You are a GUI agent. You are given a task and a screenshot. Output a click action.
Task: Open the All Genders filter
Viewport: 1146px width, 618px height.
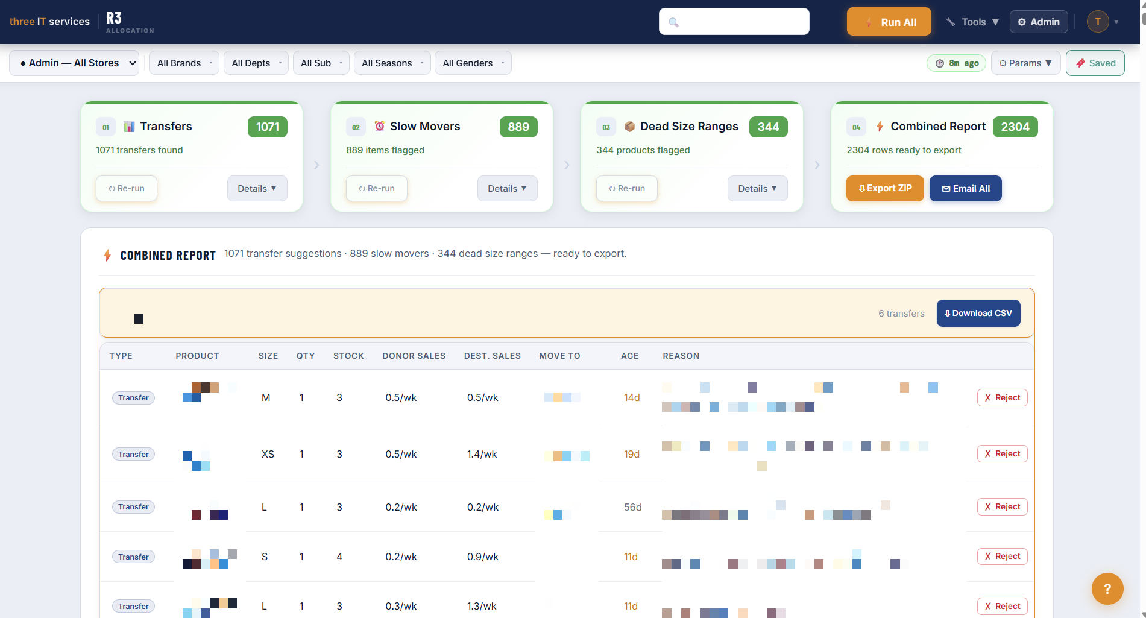(473, 63)
